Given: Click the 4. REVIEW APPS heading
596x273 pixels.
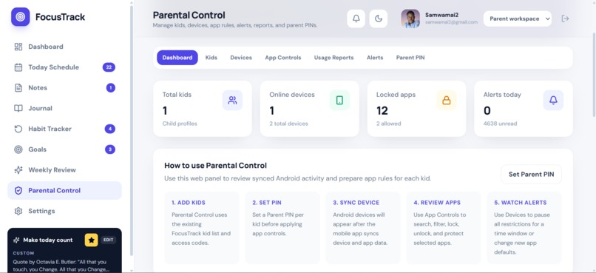Looking at the screenshot, I should (437, 203).
